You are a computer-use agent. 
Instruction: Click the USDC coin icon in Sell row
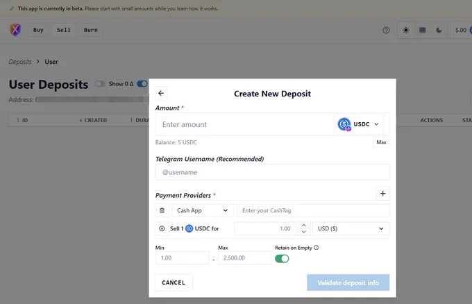tap(189, 228)
